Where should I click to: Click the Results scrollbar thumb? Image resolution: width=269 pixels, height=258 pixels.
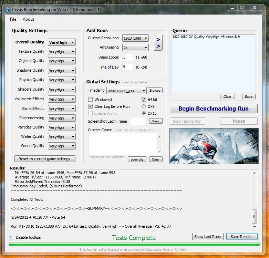click(x=254, y=216)
